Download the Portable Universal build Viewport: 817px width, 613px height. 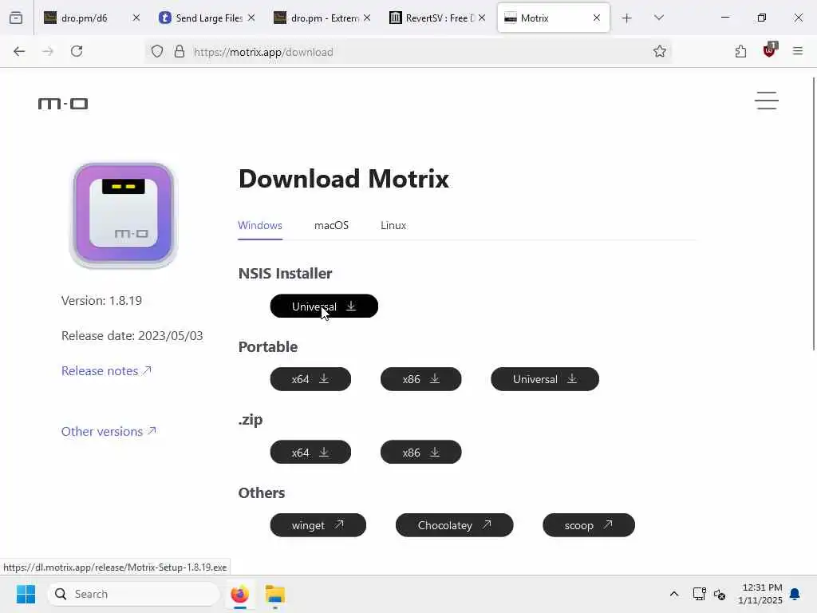click(x=545, y=379)
